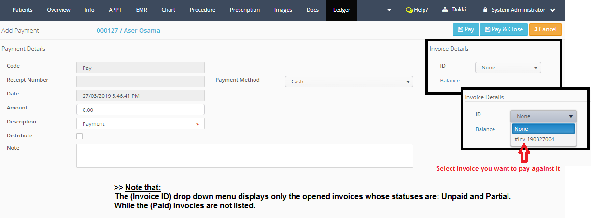Cancel the payment with Cancel button
Image resolution: width=593 pixels, height=218 pixels.
coord(545,29)
